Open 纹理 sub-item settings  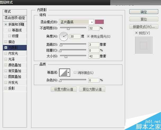tap(15, 36)
